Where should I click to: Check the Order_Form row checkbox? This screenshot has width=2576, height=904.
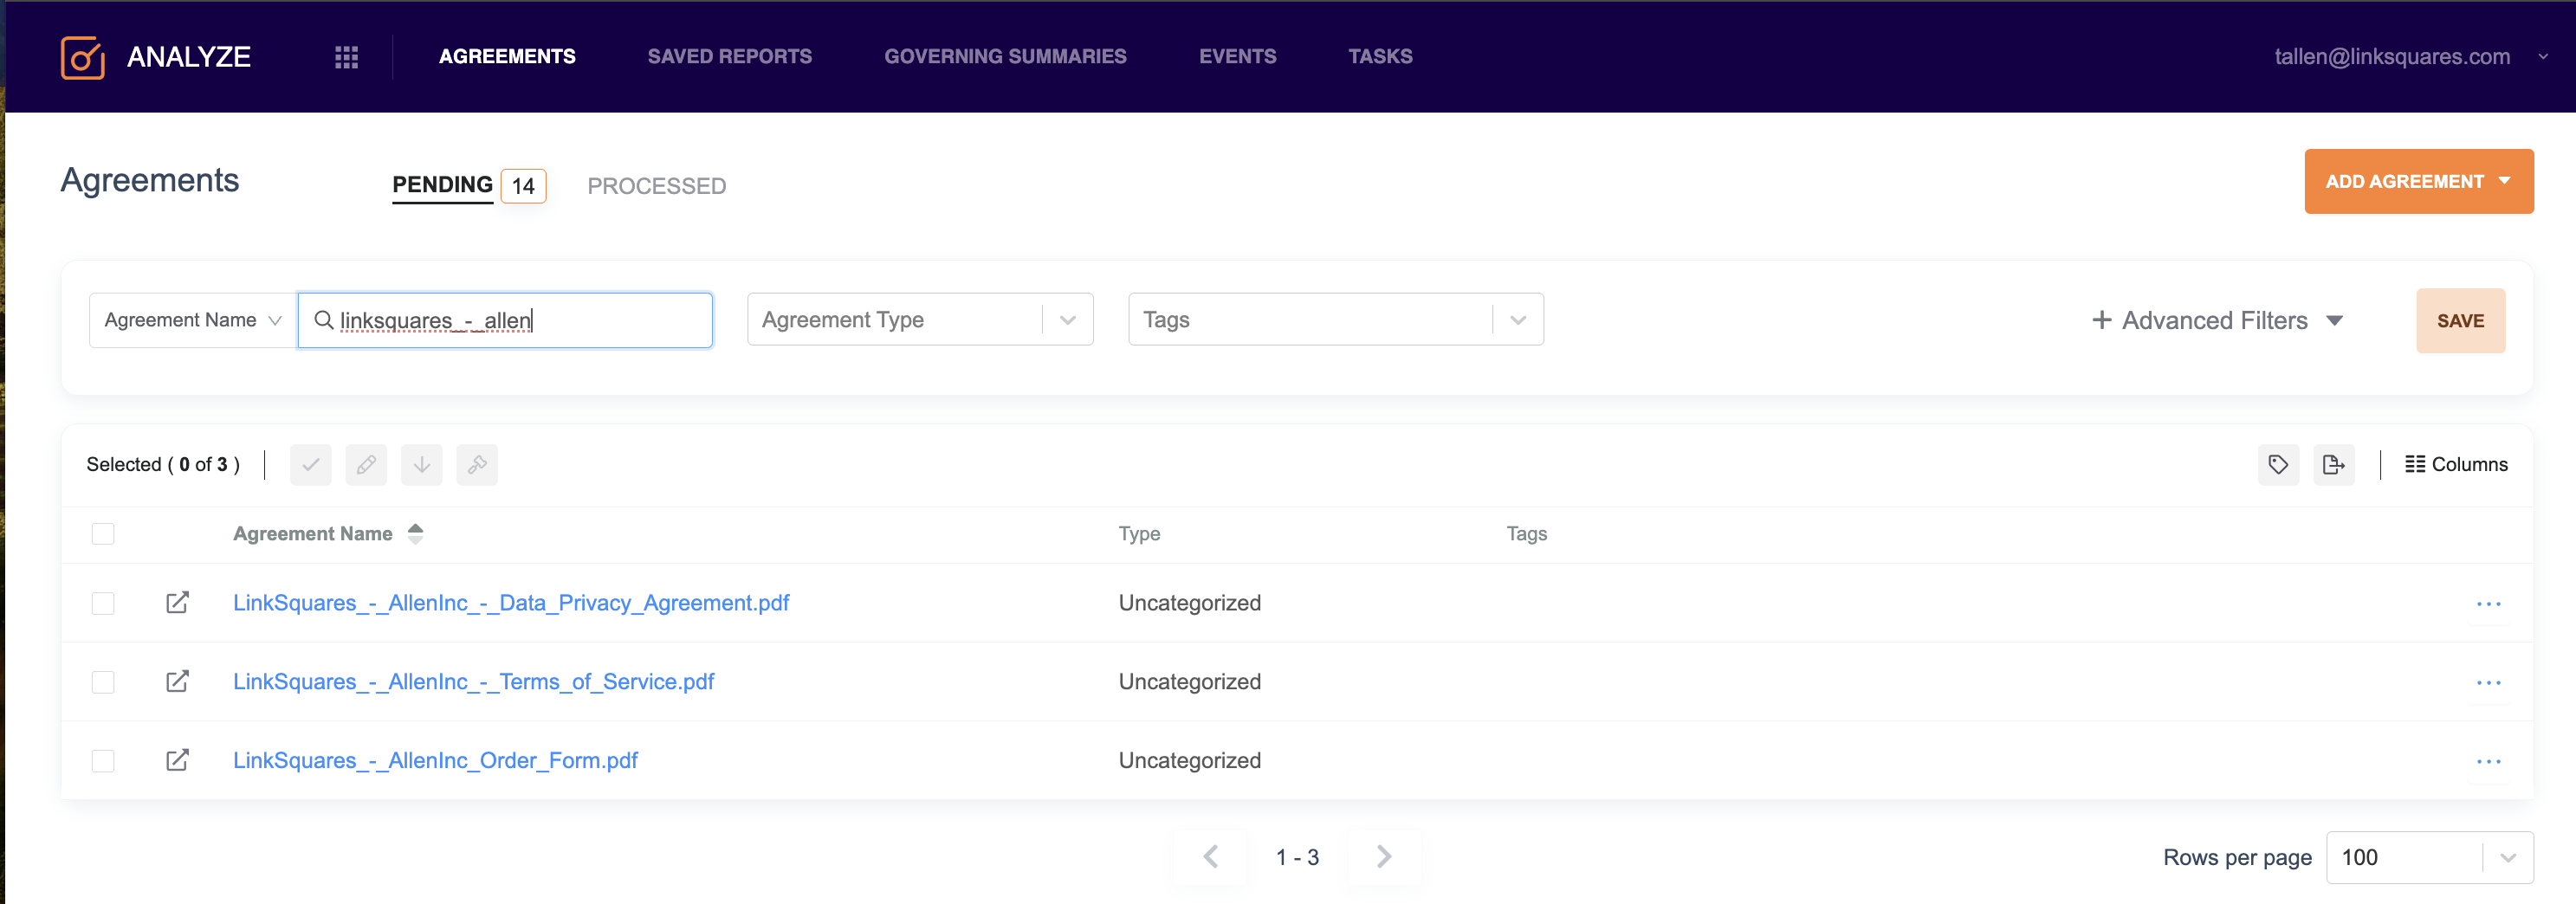pos(103,762)
